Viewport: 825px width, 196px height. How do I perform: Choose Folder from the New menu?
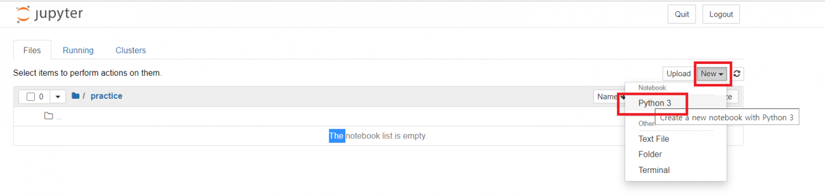pyautogui.click(x=650, y=154)
